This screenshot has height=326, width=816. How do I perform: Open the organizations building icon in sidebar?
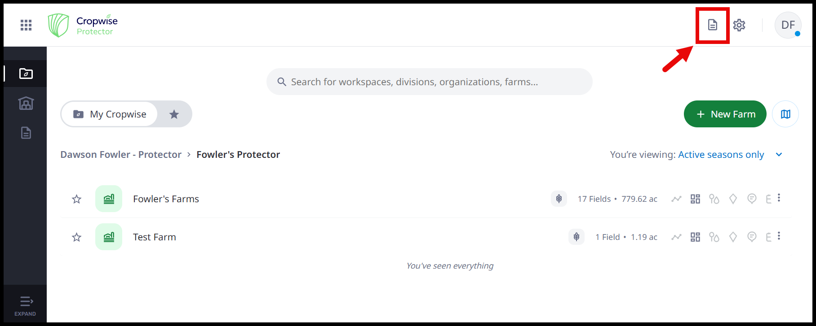(x=26, y=103)
